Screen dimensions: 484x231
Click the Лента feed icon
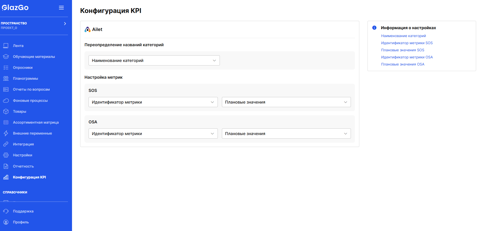[6, 46]
